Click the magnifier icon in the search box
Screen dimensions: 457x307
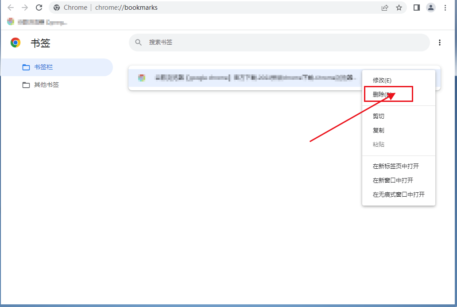click(139, 43)
